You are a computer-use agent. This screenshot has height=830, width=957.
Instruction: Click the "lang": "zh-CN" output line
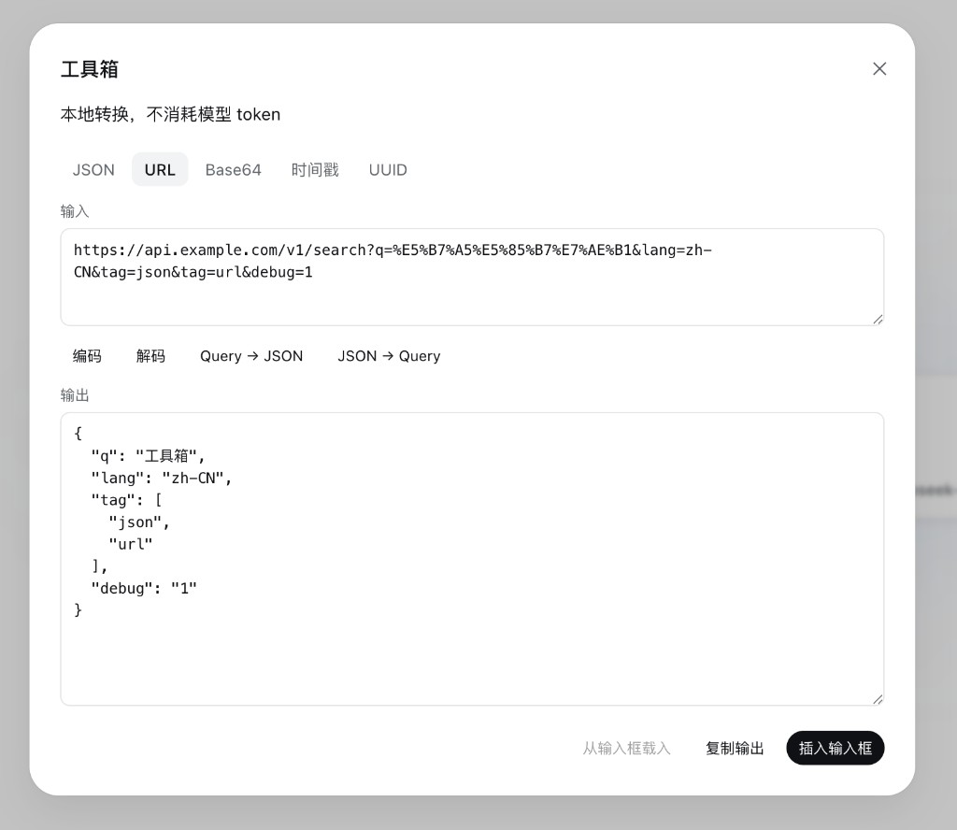(162, 478)
